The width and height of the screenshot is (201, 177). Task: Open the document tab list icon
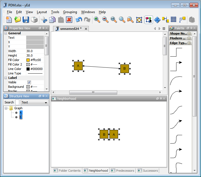[x=164, y=28]
